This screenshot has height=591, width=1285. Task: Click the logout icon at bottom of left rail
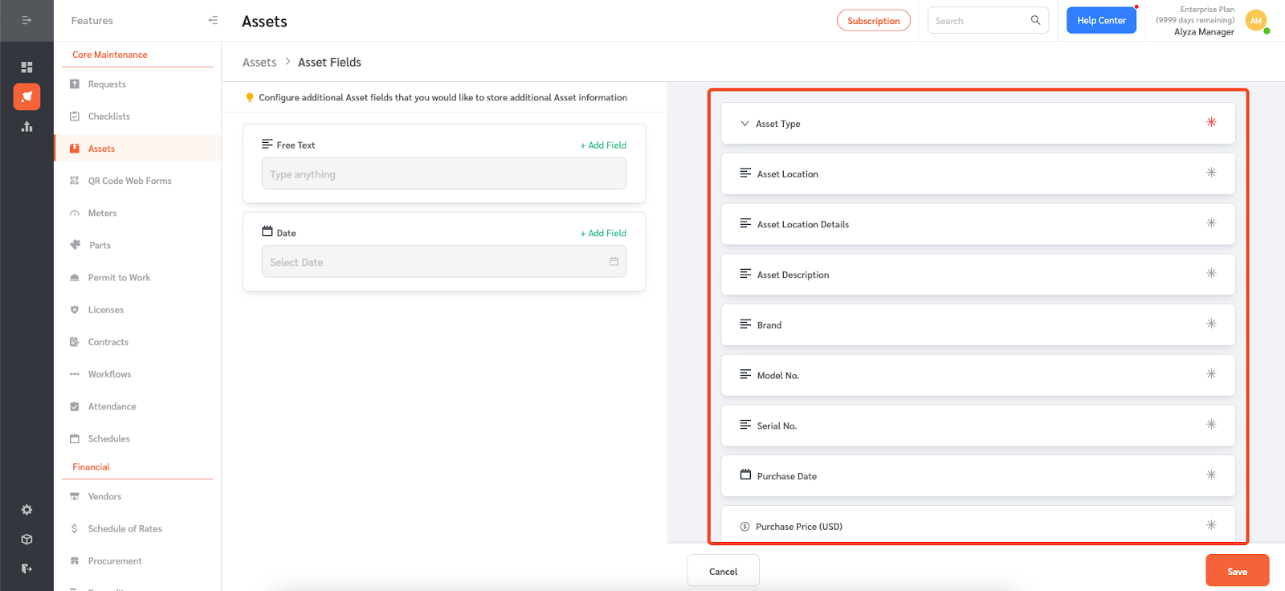tap(27, 569)
